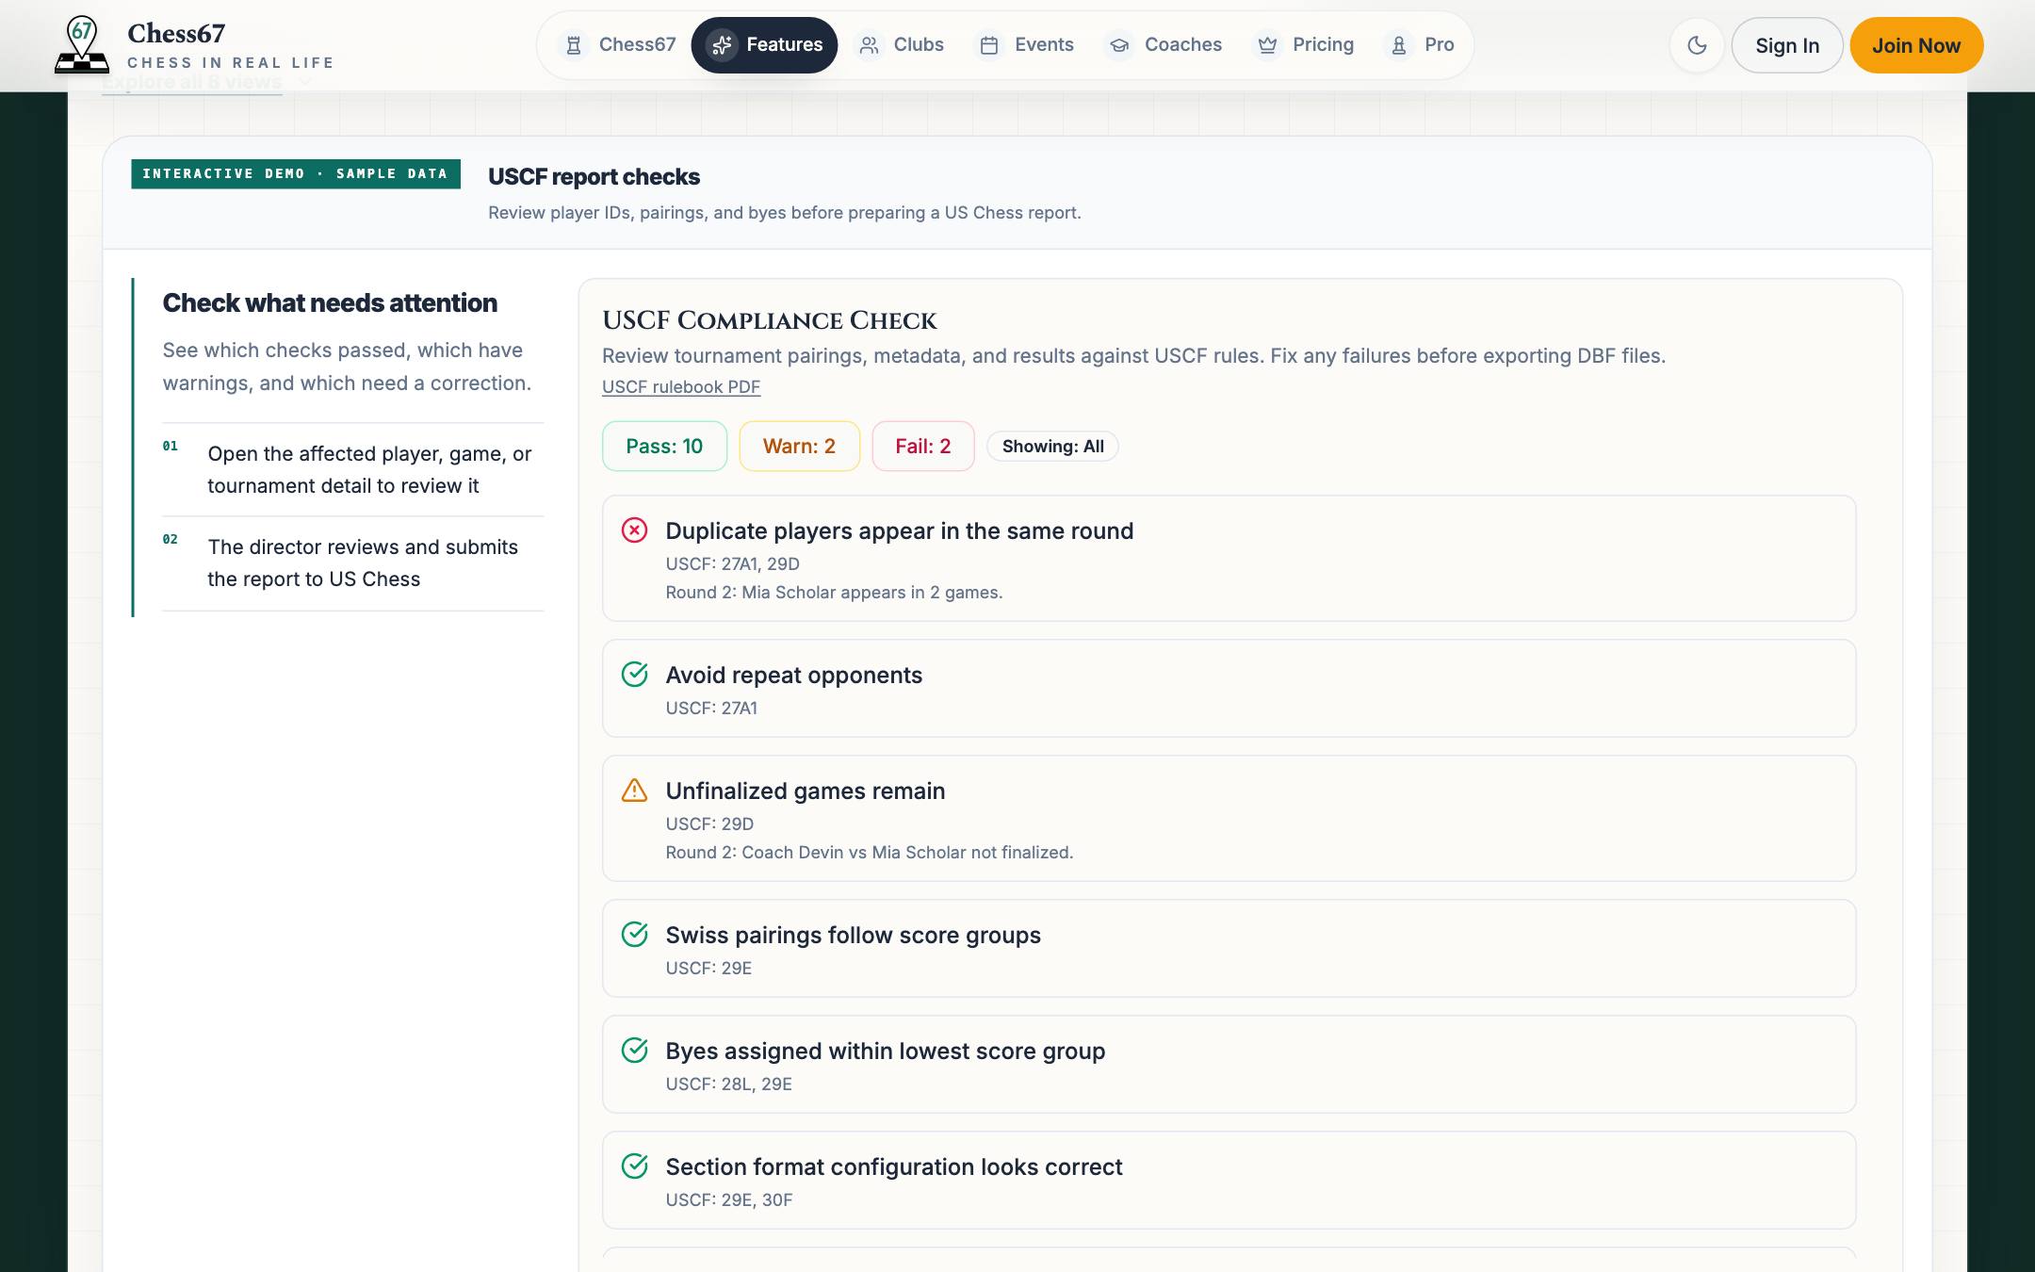Click the check icon on Swiss pairings row
The image size is (2035, 1272).
[x=634, y=935]
